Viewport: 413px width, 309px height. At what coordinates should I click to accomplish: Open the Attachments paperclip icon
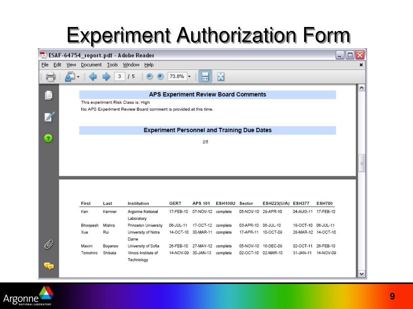[x=48, y=245]
